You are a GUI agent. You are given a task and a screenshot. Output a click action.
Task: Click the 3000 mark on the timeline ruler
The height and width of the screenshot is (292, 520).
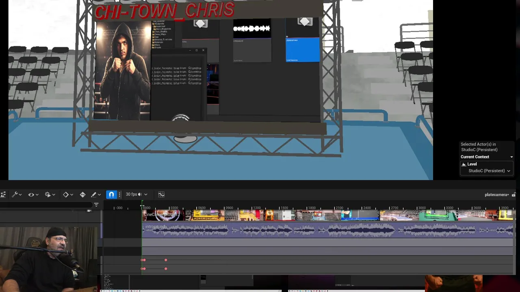point(422,208)
